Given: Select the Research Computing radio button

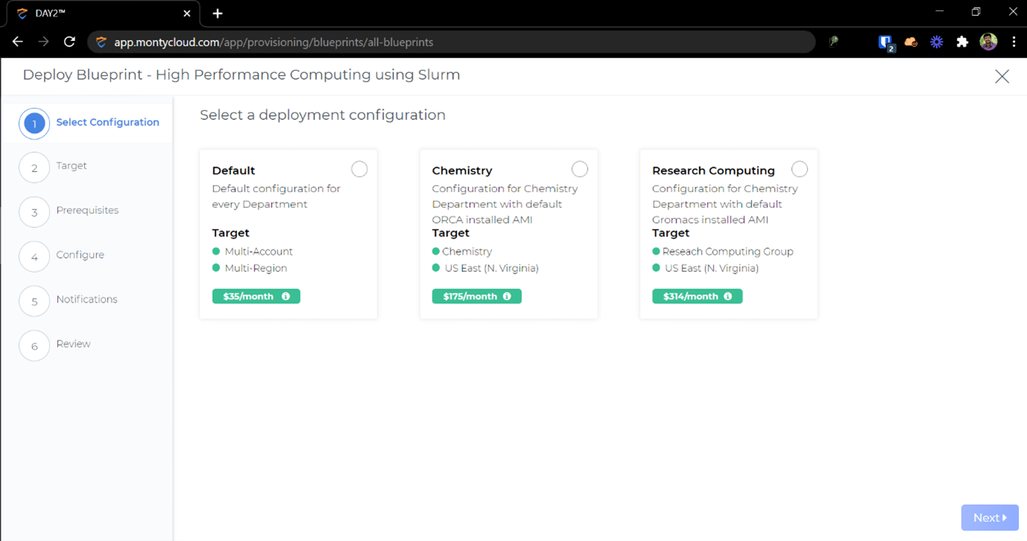Looking at the screenshot, I should pyautogui.click(x=799, y=169).
